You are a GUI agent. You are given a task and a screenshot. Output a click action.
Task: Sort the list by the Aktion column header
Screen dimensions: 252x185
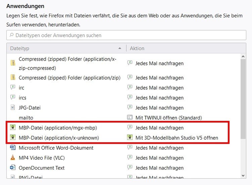[186, 48]
